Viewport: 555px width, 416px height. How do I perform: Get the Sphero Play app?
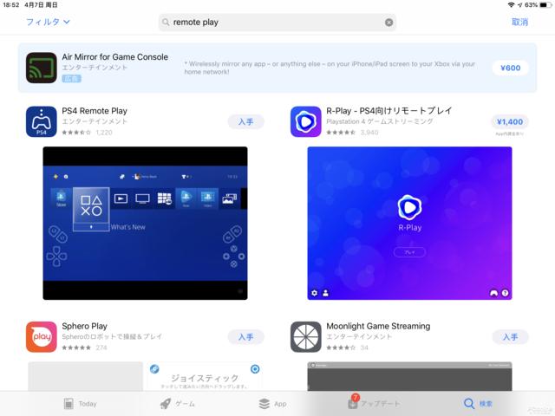tap(245, 337)
